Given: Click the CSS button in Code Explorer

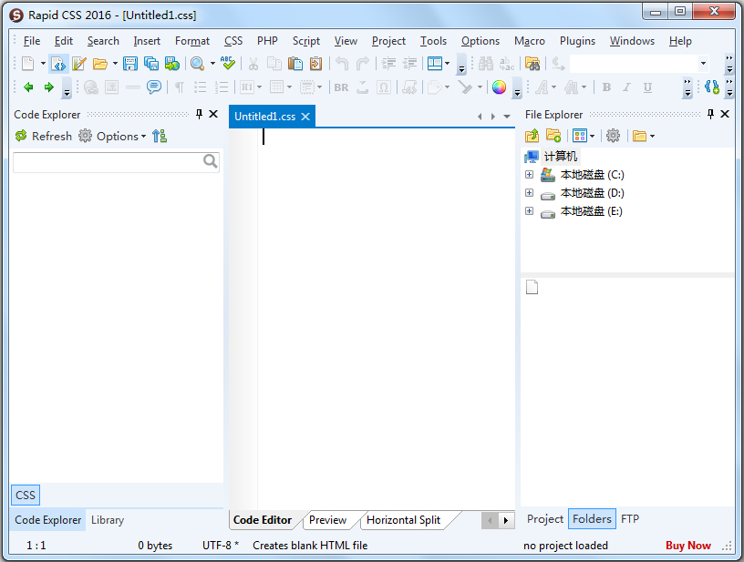Looking at the screenshot, I should click(26, 496).
